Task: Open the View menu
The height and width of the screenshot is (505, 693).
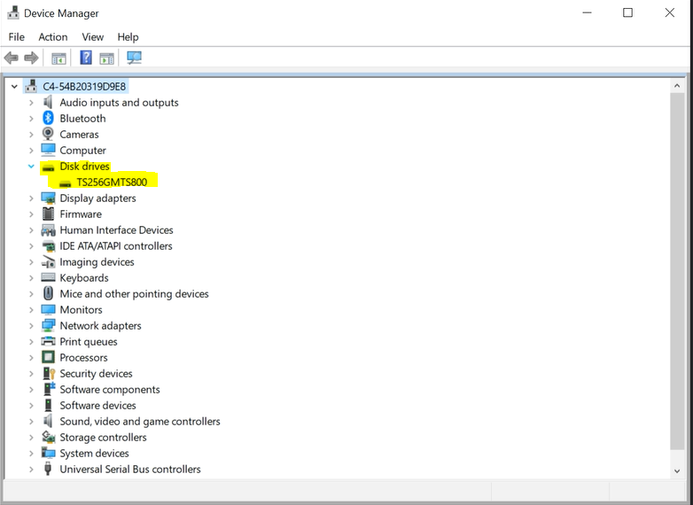Action: click(92, 37)
